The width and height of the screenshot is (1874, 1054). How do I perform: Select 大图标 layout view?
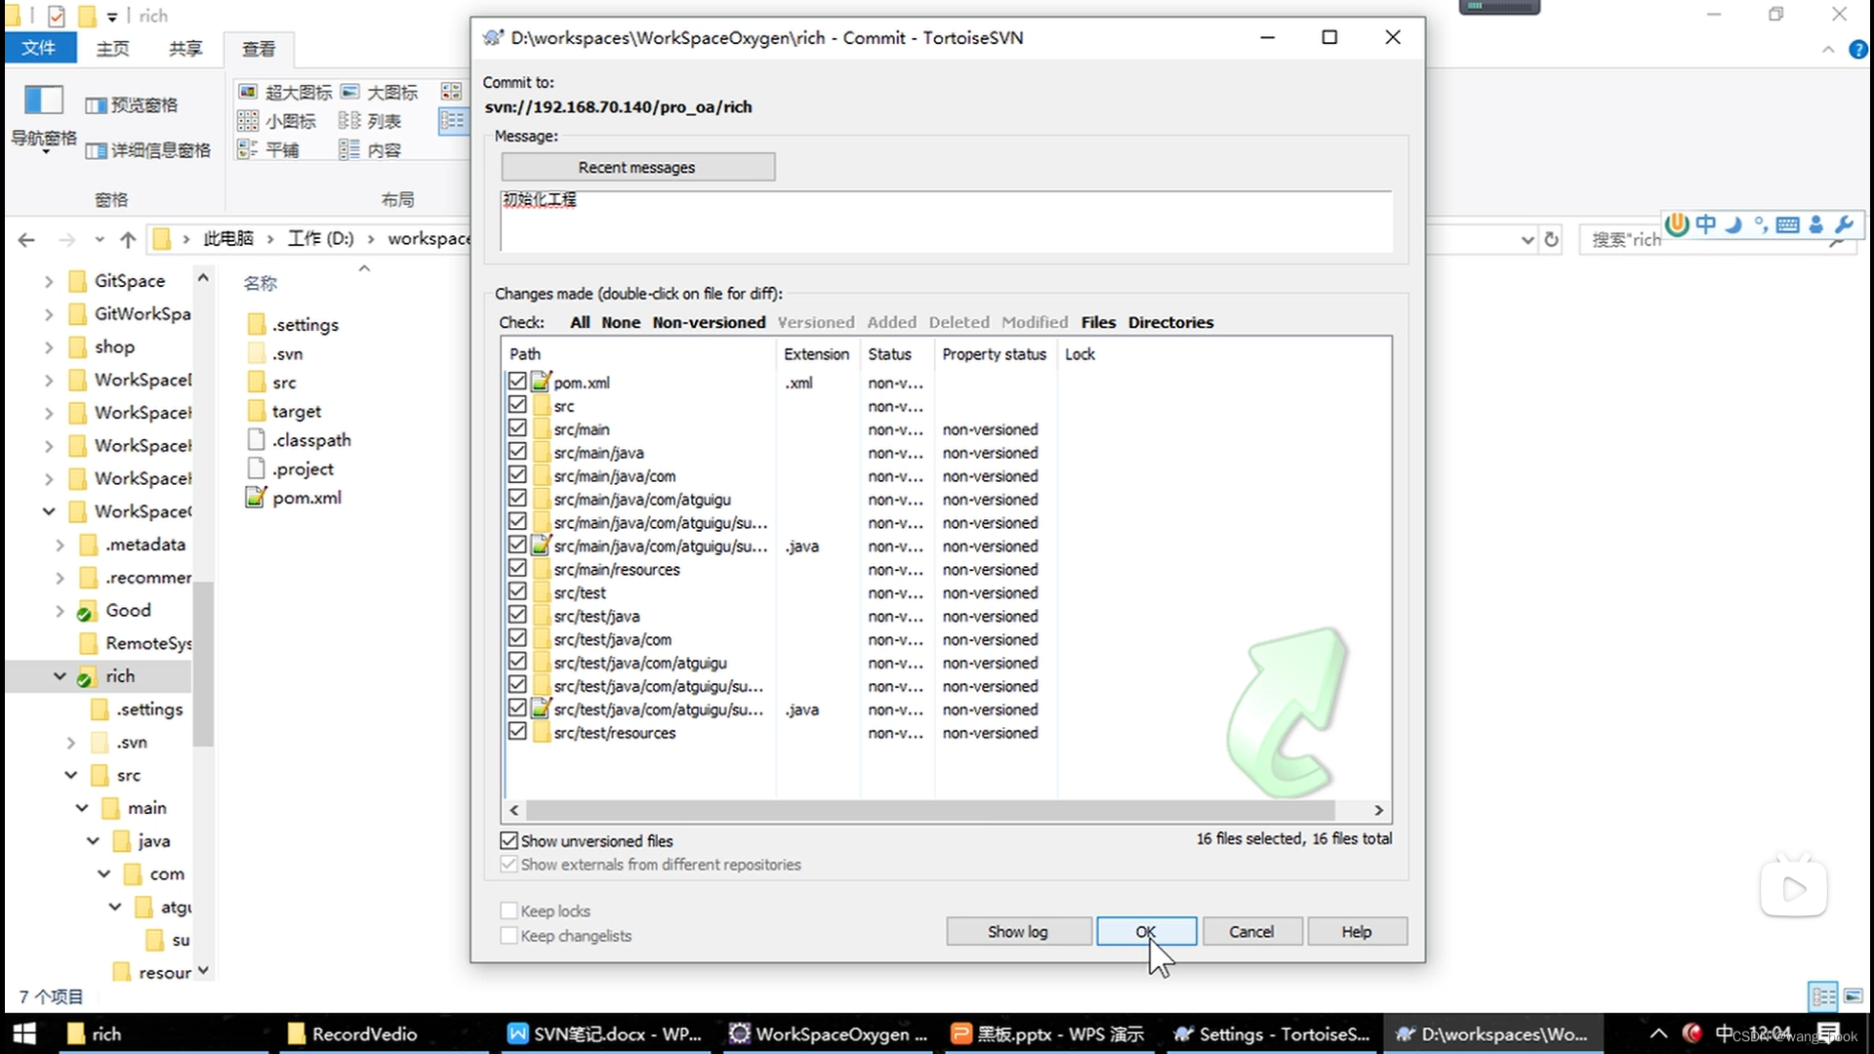[380, 92]
